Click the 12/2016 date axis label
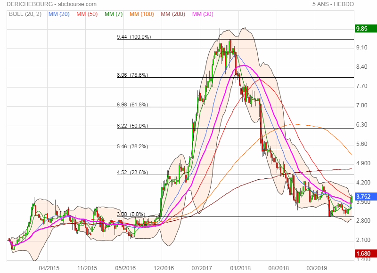Viewport: 377px width, 273px height. tap(164, 268)
